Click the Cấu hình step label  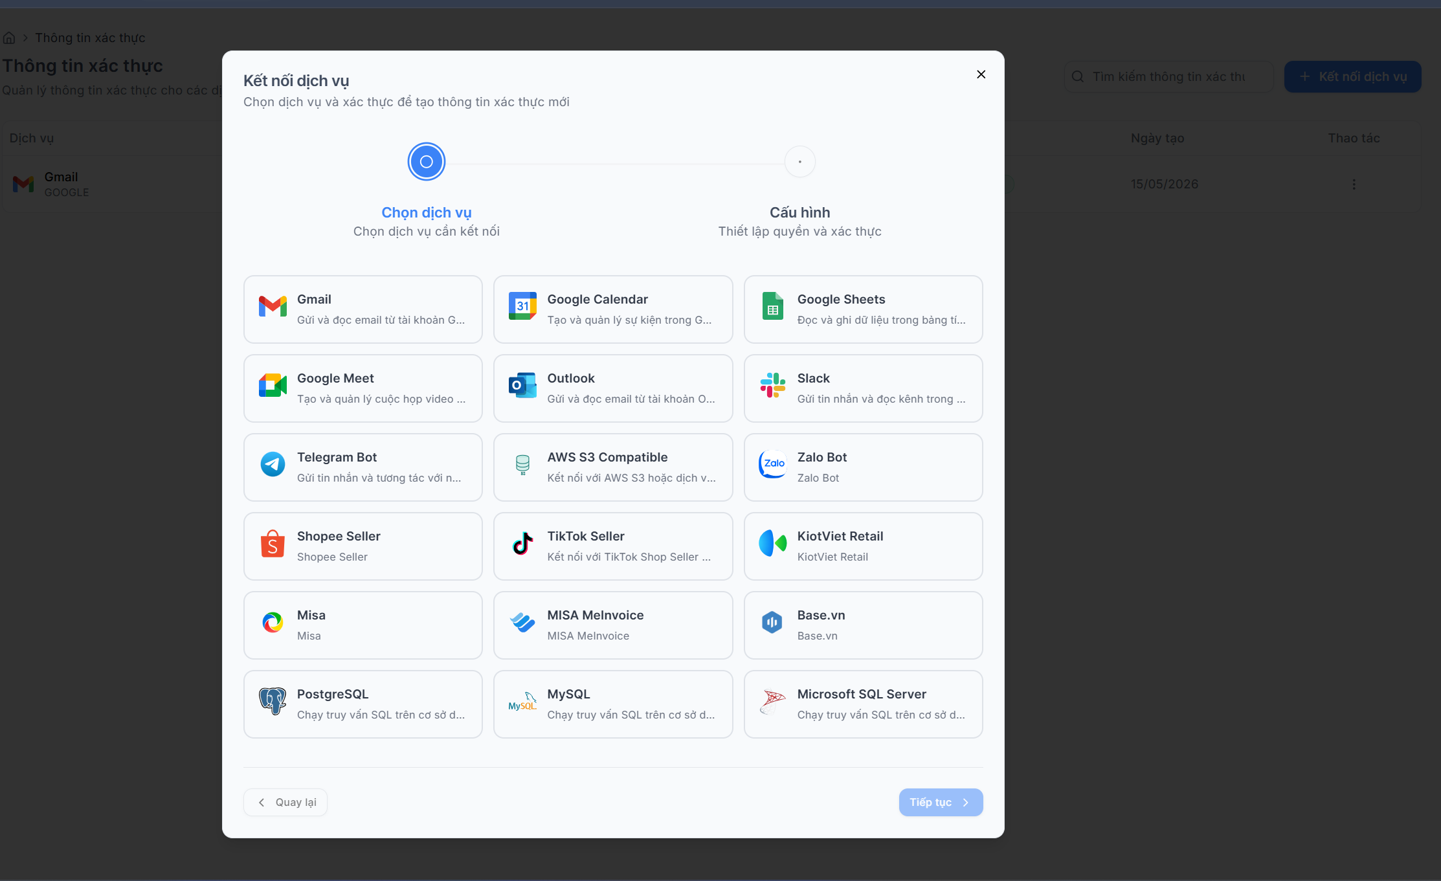coord(799,212)
